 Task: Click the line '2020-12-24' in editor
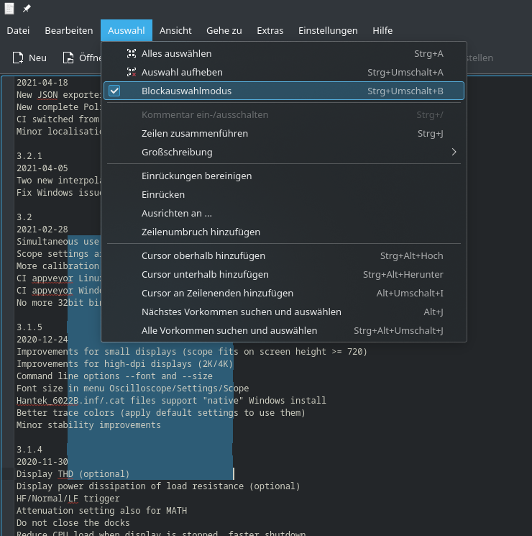pos(42,340)
